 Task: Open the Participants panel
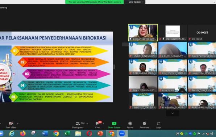(78, 125)
